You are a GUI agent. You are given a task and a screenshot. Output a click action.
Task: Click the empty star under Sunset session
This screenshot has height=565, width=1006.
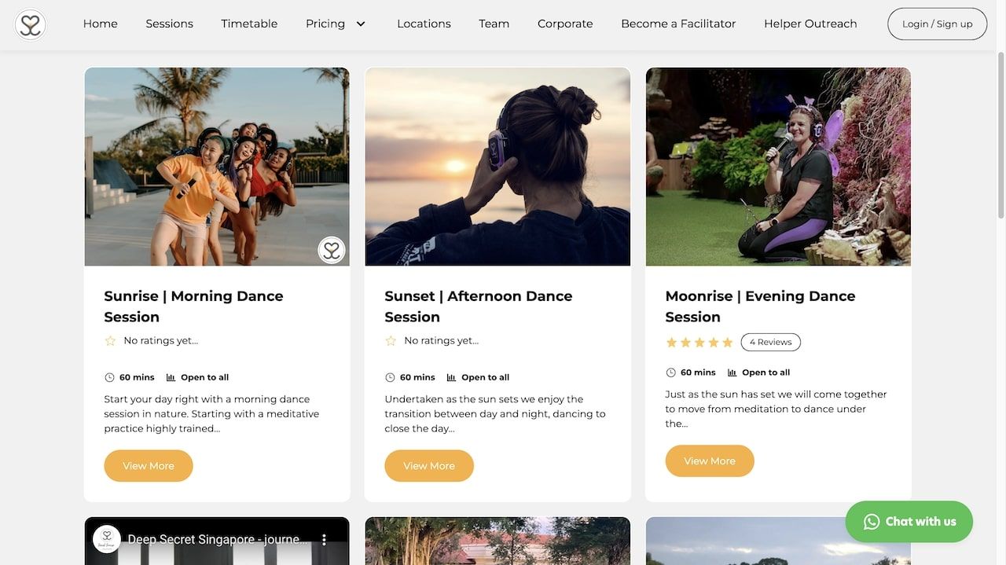click(x=391, y=340)
